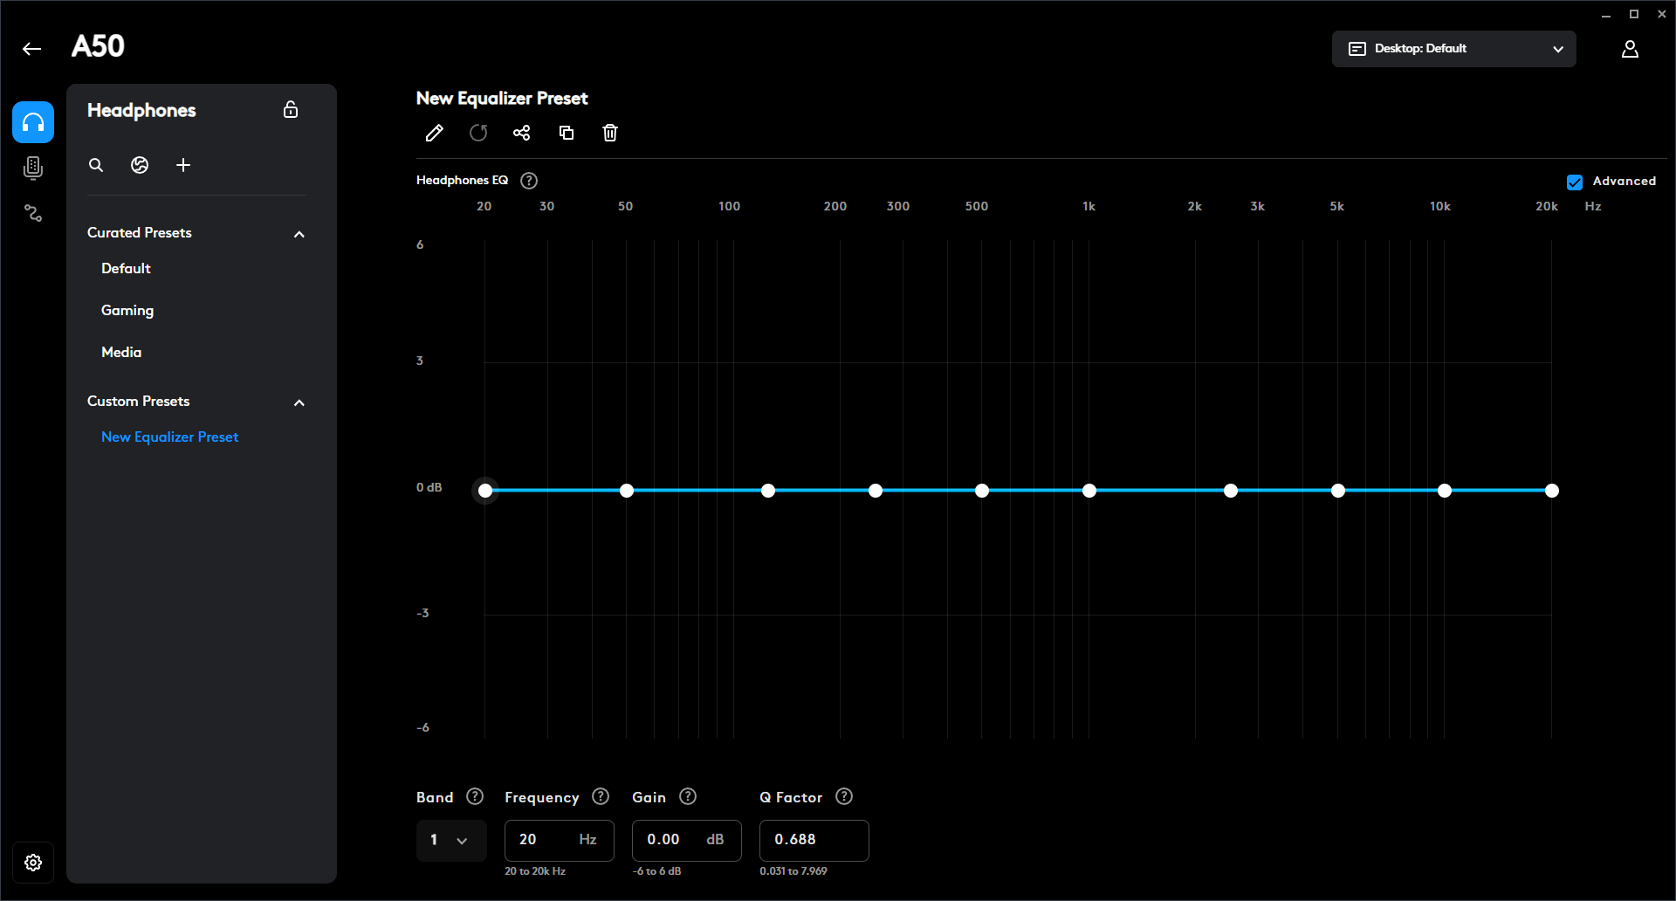Toggle the lock icon beside Headphones
The width and height of the screenshot is (1676, 901).
tap(291, 109)
